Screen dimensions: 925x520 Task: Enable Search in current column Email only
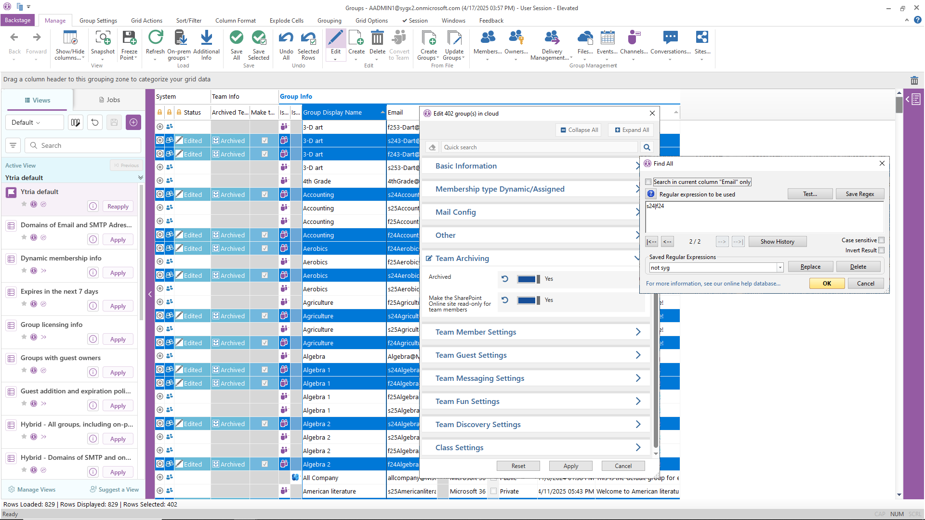click(x=648, y=182)
